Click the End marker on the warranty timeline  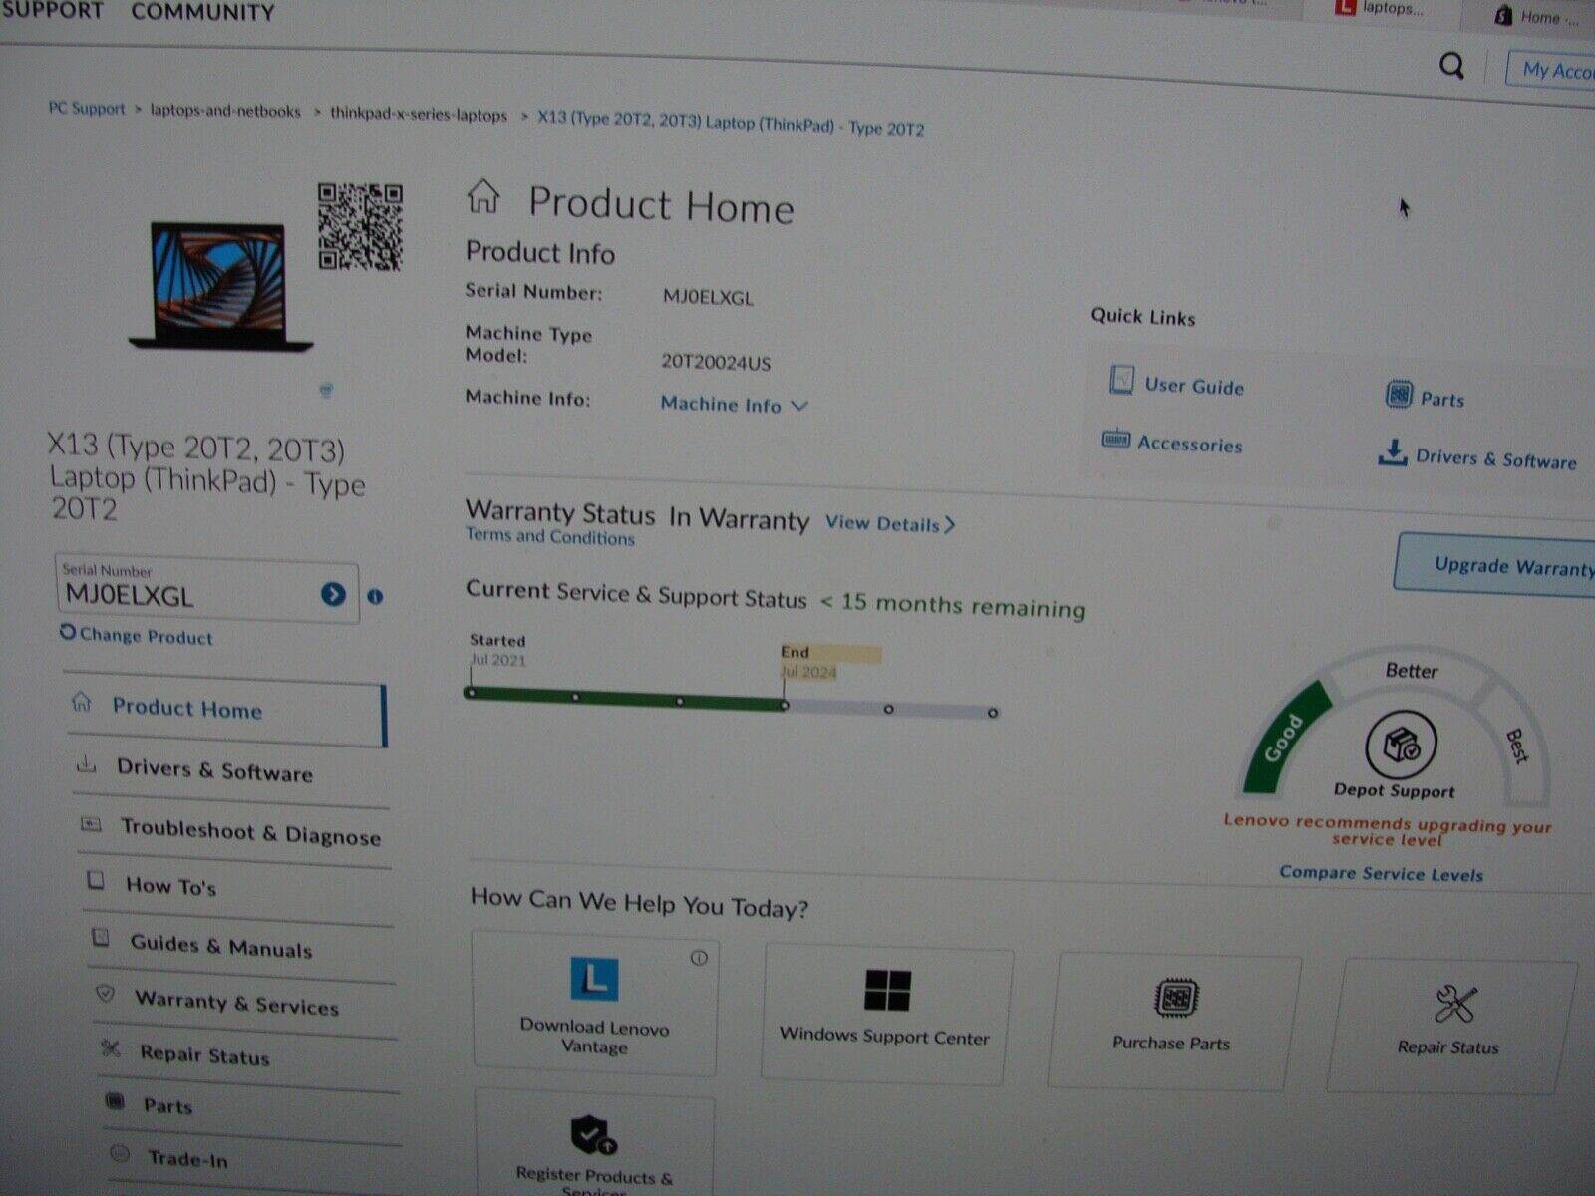coord(784,706)
